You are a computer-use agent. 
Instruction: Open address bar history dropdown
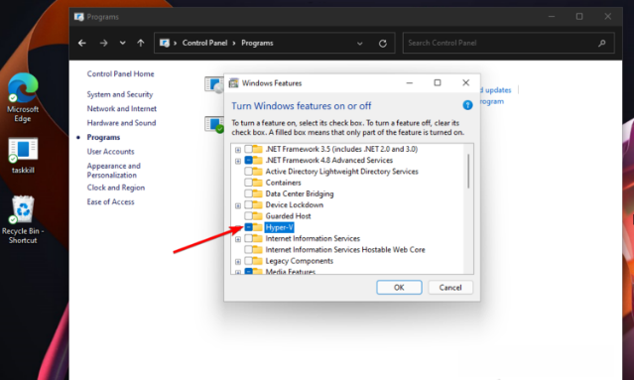[359, 44]
